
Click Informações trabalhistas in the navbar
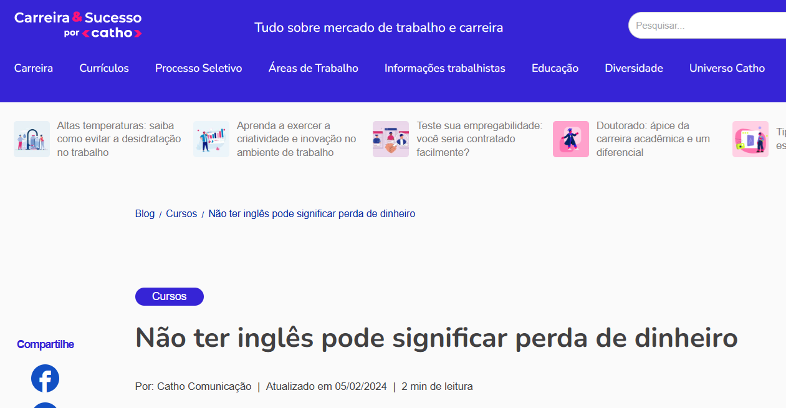444,68
